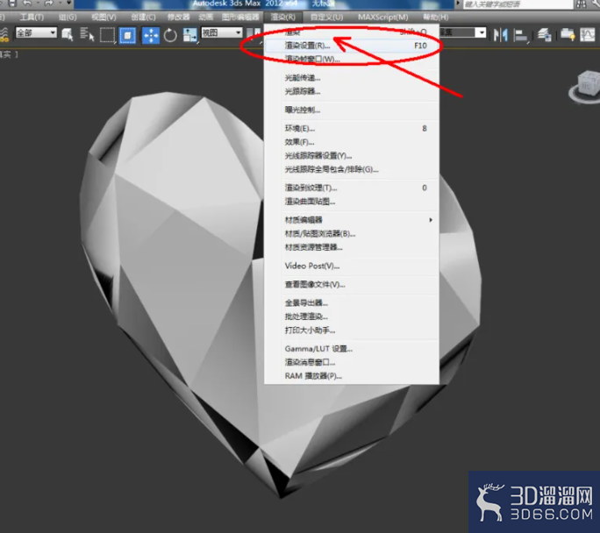
Task: Select 光跟踪器... in the render menu
Action: pos(351,91)
